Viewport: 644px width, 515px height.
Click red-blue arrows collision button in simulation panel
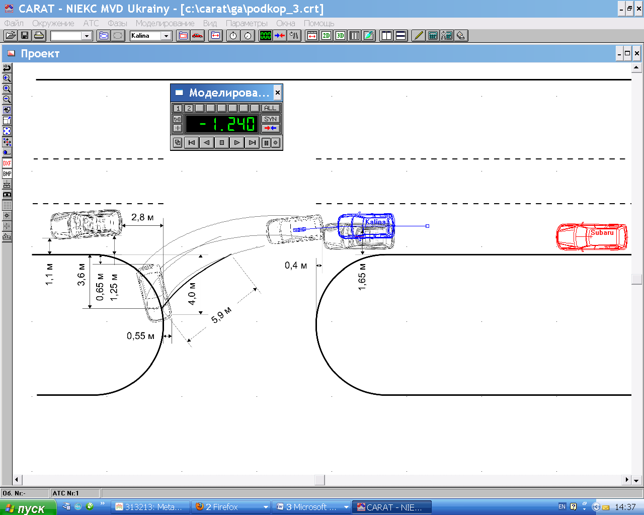point(271,128)
